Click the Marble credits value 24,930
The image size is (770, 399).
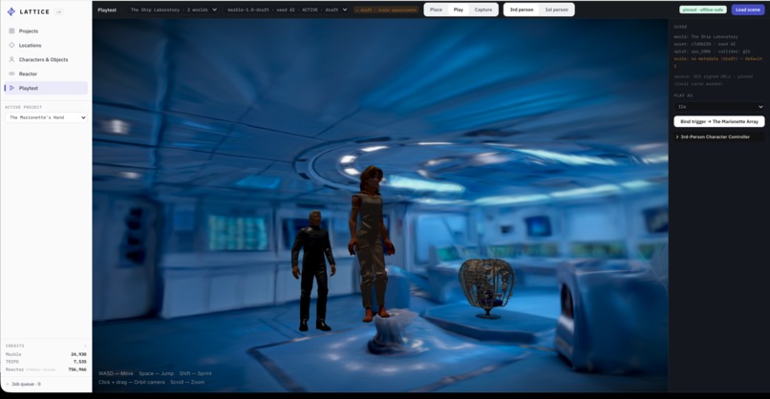coord(78,354)
